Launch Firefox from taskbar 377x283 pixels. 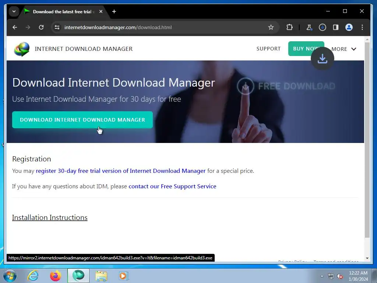pyautogui.click(x=56, y=276)
